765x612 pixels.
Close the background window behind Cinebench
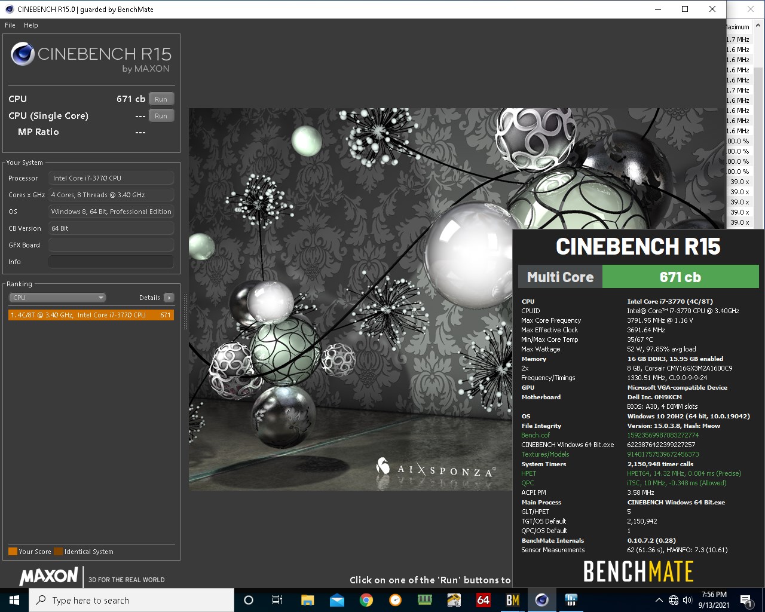click(x=751, y=9)
